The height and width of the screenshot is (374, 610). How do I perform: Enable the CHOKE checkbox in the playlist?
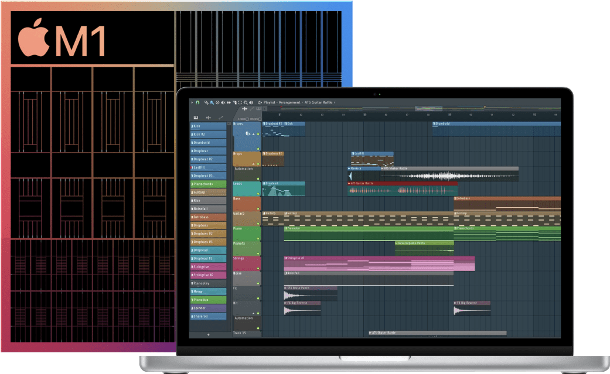click(247, 119)
